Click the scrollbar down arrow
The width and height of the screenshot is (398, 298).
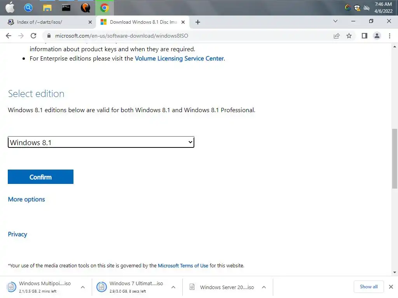pyautogui.click(x=395, y=272)
